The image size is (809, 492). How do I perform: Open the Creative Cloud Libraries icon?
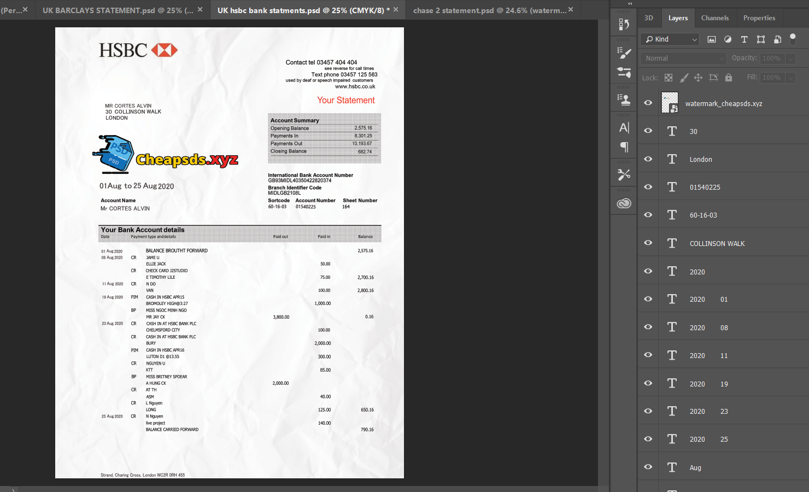pos(624,203)
